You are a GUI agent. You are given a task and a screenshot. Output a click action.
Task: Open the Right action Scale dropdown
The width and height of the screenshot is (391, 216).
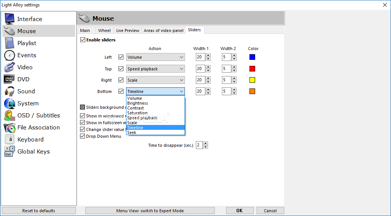point(155,80)
